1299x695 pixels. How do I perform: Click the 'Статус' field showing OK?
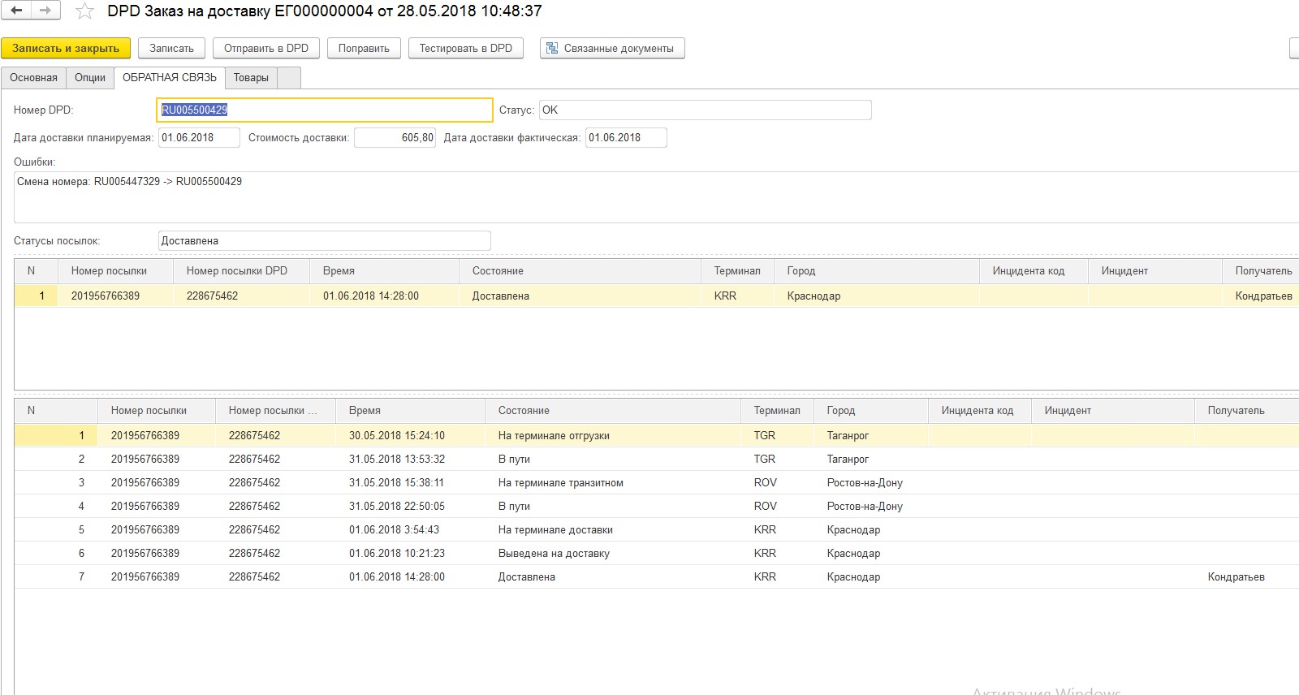coord(705,110)
